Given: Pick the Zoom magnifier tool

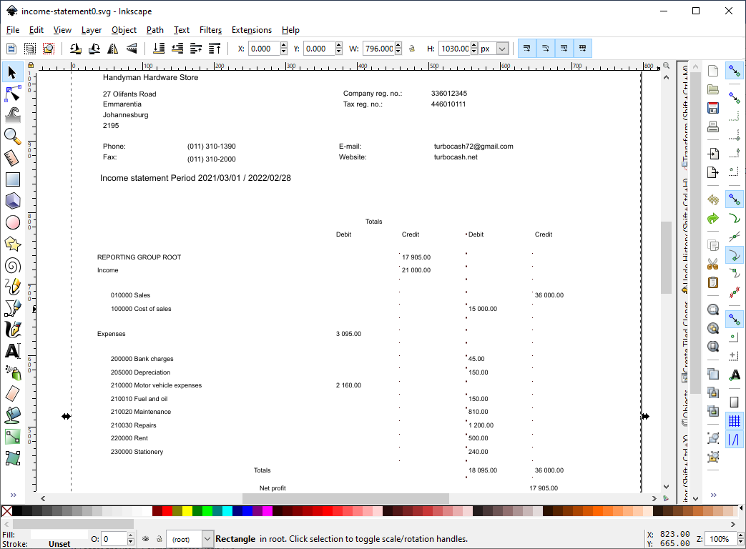Looking at the screenshot, I should coord(13,136).
